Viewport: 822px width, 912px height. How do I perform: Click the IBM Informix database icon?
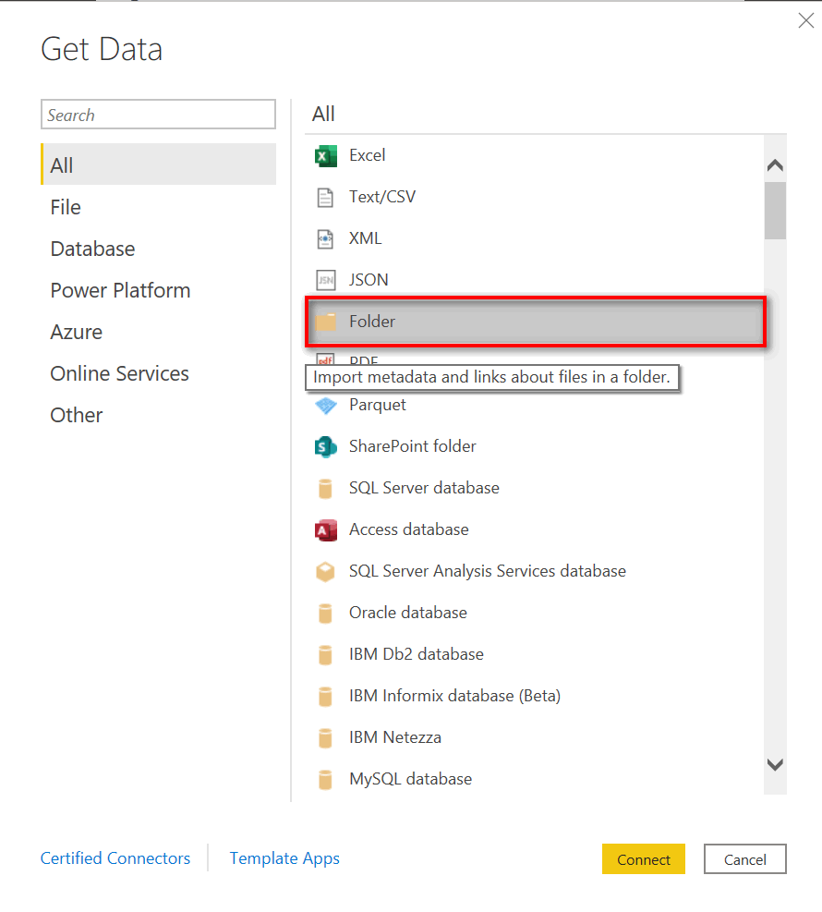click(325, 696)
